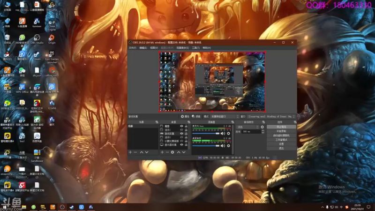
Task: Open Cheat Engine desktop shortcut
Action: 52,25
